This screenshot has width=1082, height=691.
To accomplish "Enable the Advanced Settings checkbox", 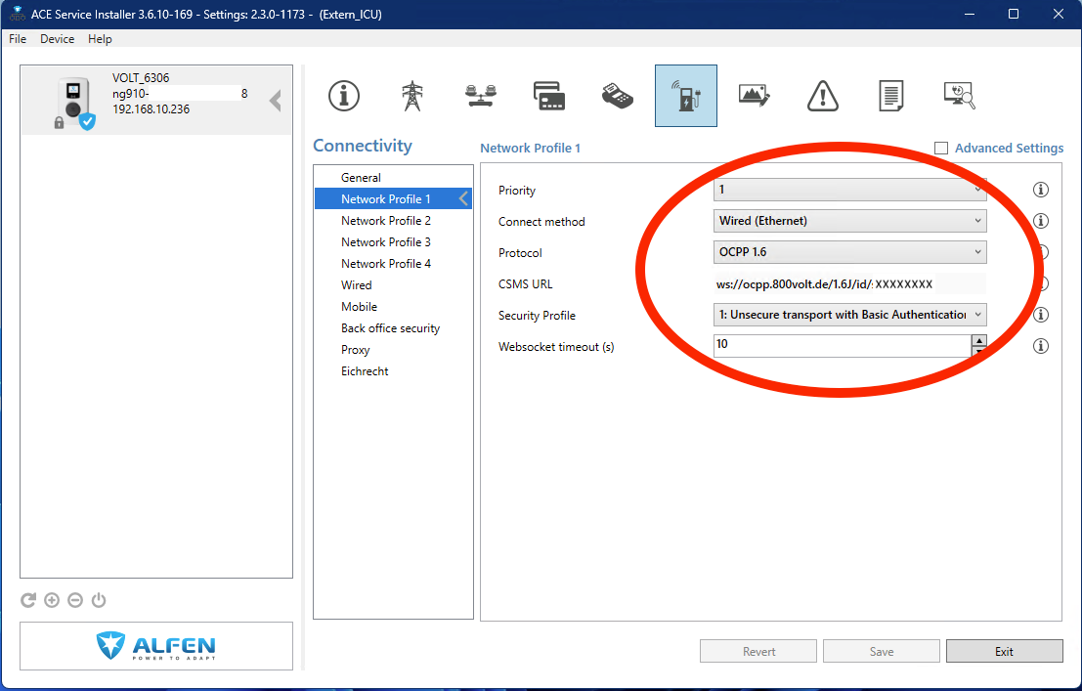I will pyautogui.click(x=941, y=149).
